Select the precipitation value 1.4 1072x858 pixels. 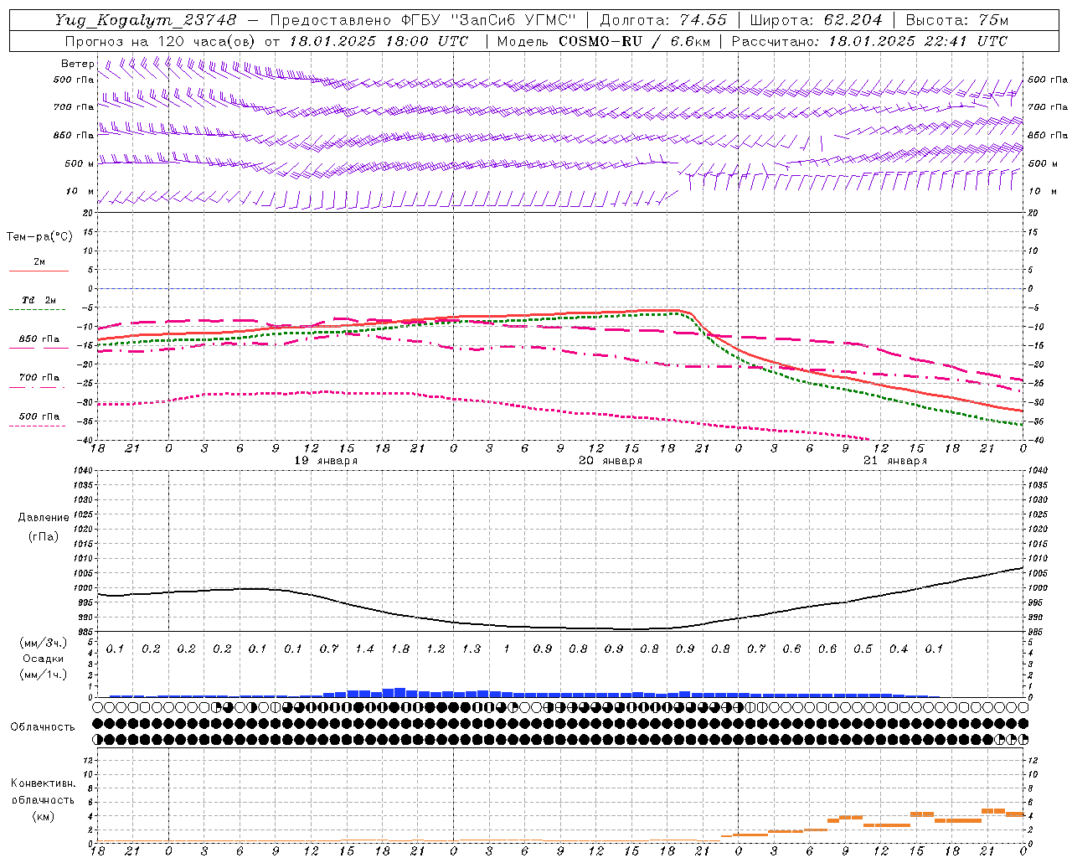364,649
